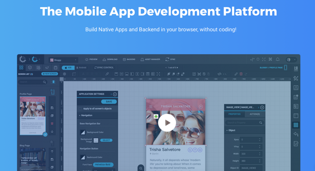Switch platform to iOS
315x171 pixels.
(68, 68)
